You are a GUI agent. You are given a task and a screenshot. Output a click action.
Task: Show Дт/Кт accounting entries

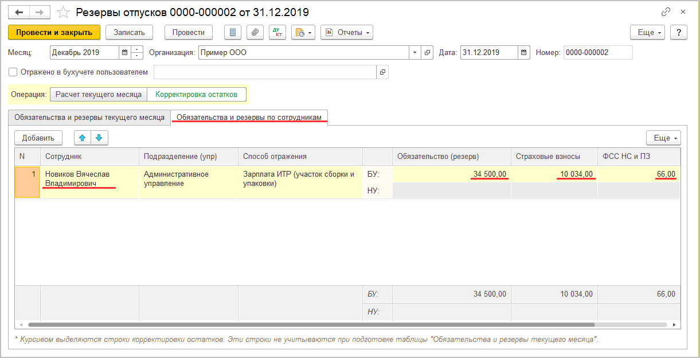click(x=277, y=32)
